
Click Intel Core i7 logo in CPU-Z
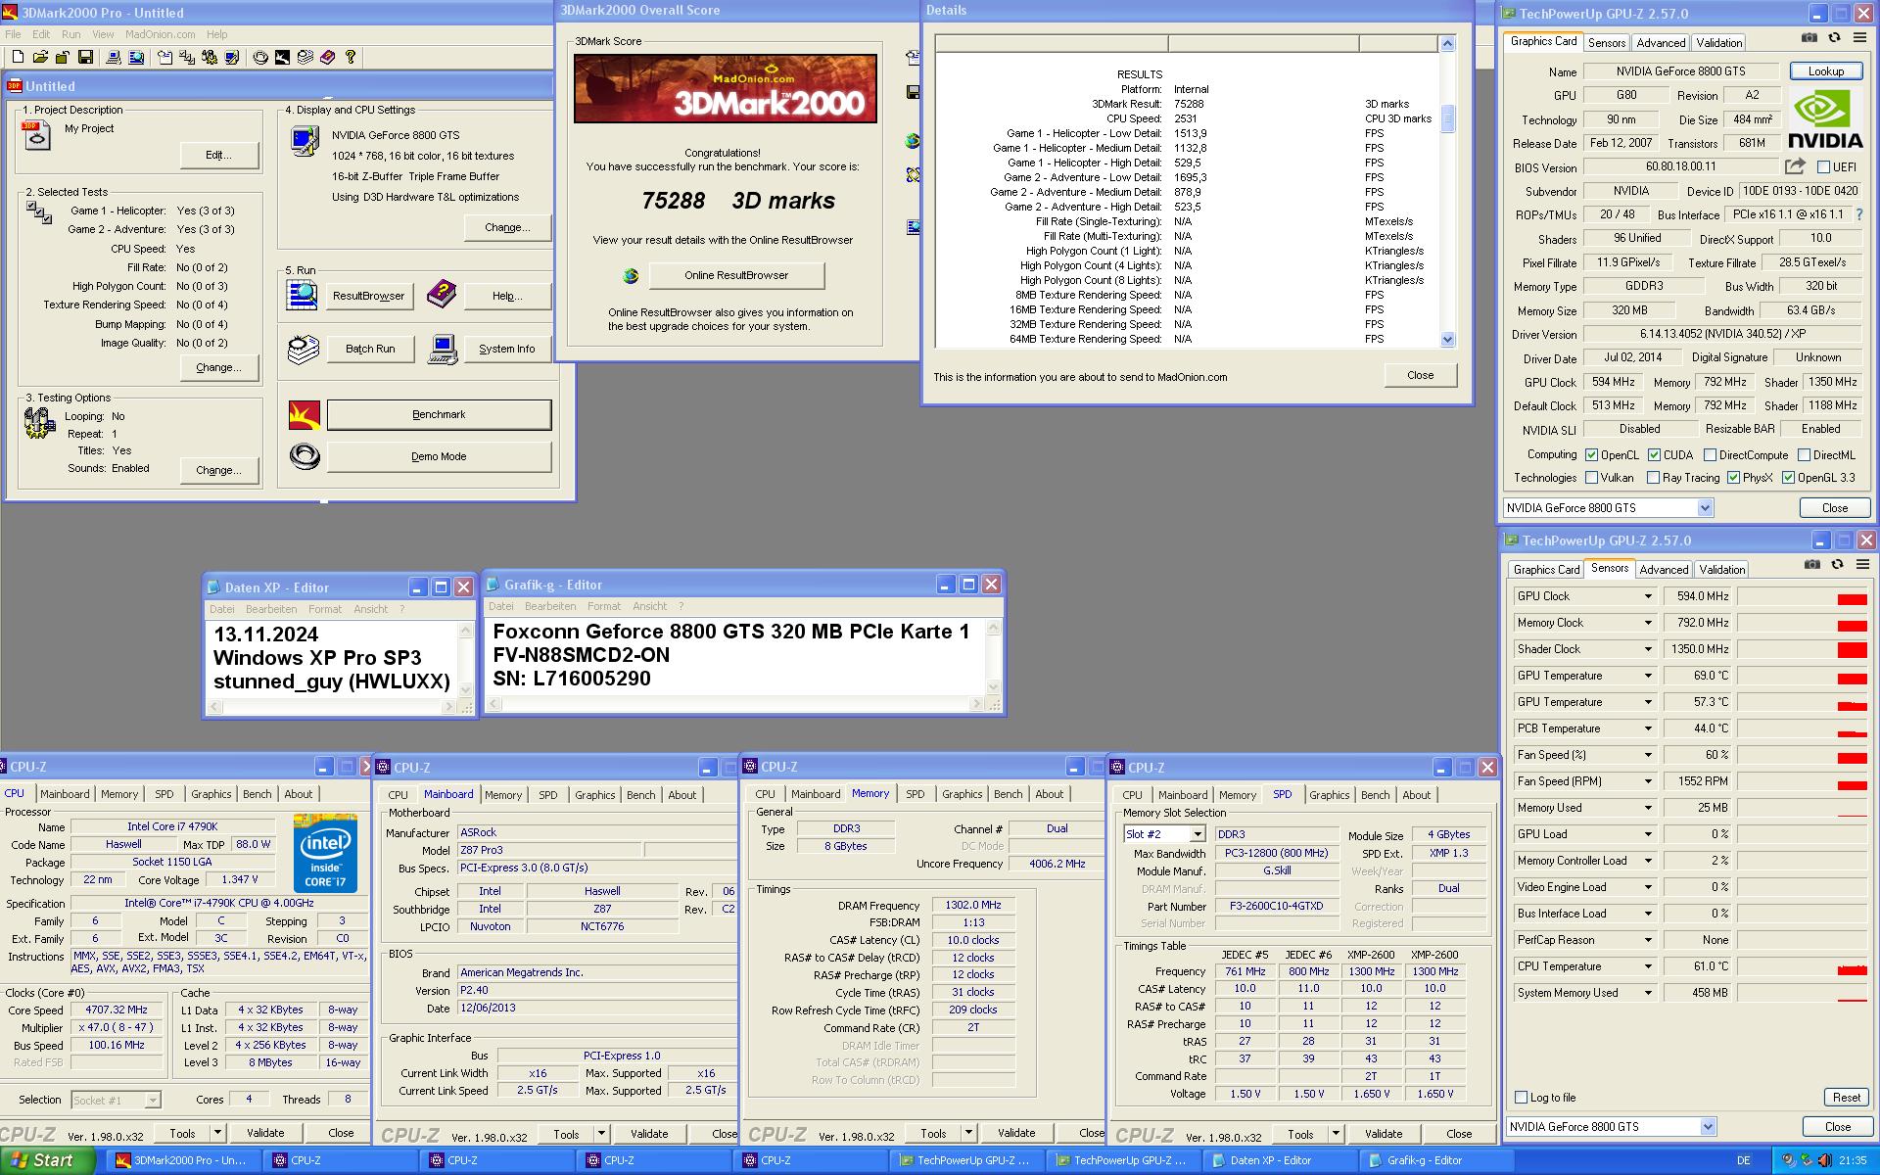[325, 853]
